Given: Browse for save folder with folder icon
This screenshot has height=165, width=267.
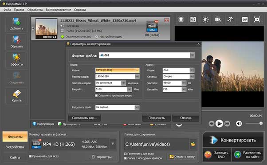Looking at the screenshot, I should click(193, 144).
